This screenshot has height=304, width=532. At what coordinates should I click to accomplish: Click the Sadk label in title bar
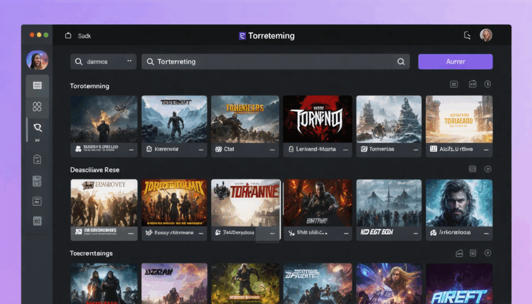pyautogui.click(x=84, y=36)
